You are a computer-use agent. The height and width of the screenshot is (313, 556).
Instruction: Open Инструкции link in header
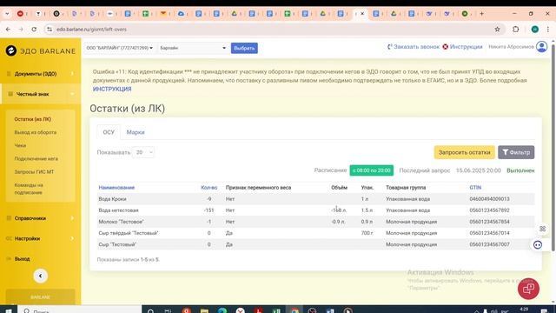[462, 47]
